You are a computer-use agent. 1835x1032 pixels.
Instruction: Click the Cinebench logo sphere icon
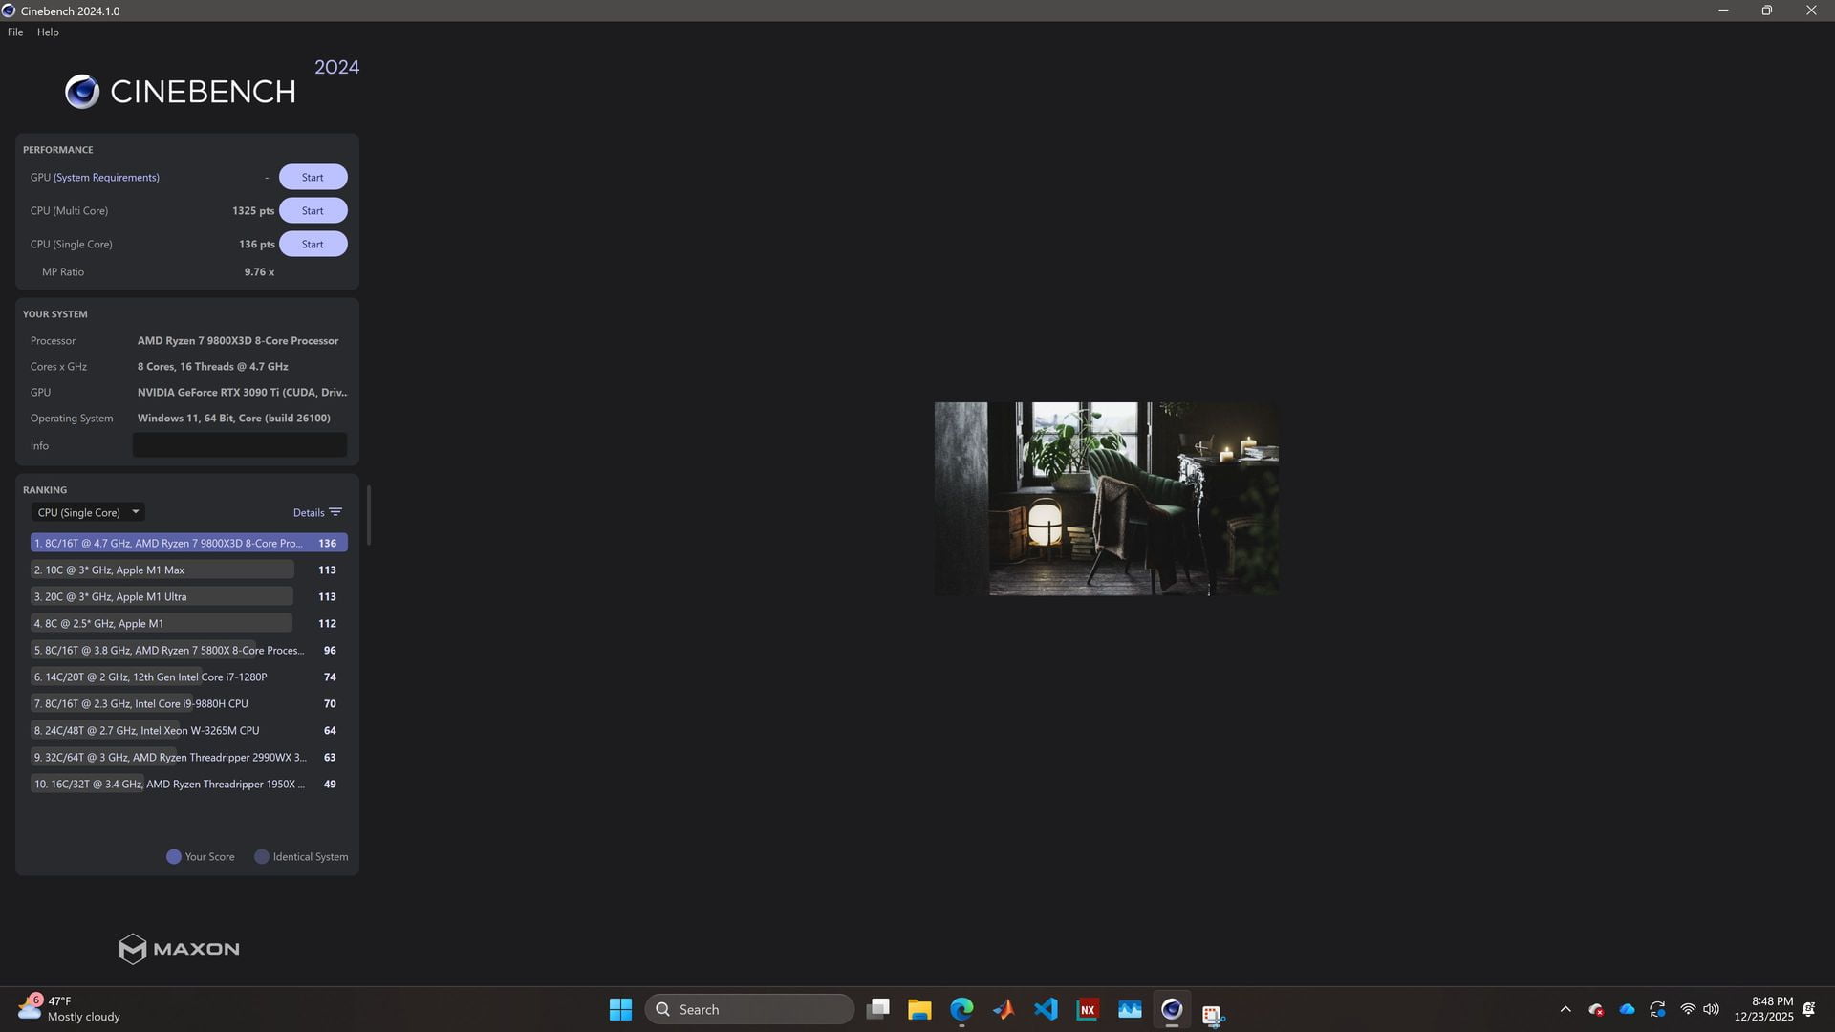click(82, 92)
